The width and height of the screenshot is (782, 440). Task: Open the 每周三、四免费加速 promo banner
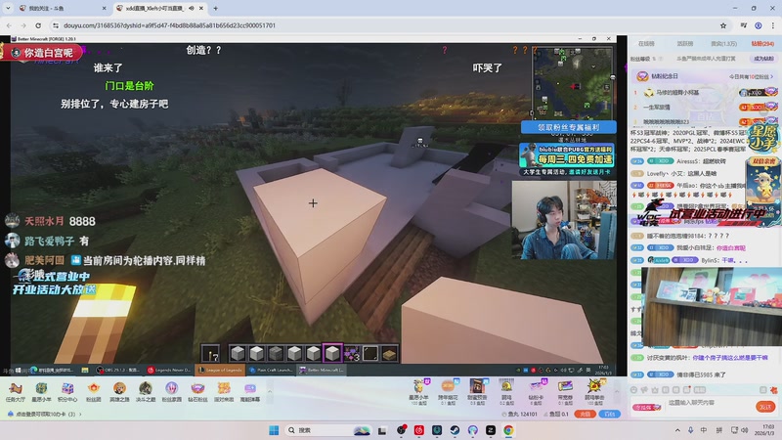(567, 155)
